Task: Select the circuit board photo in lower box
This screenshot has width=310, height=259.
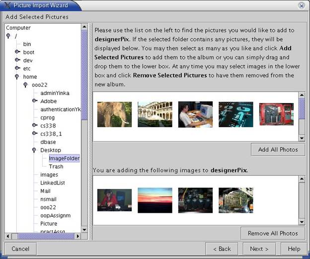Action: coord(235,200)
